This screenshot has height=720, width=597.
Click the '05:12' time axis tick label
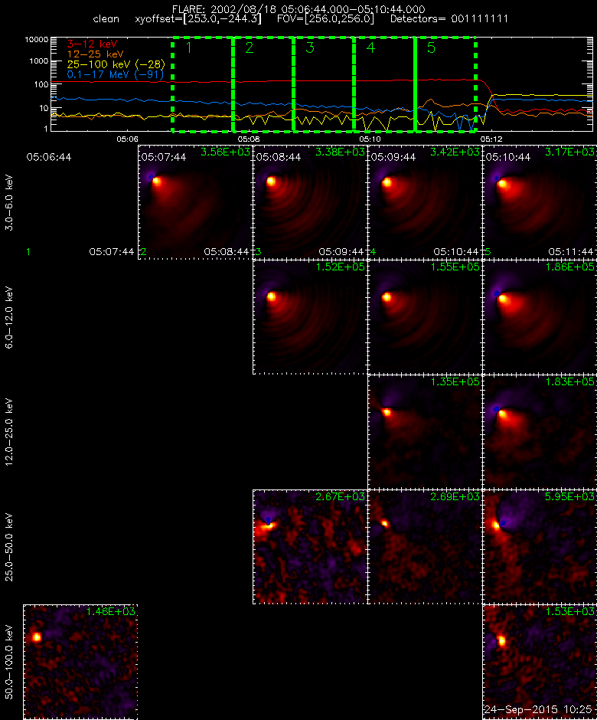pos(491,139)
